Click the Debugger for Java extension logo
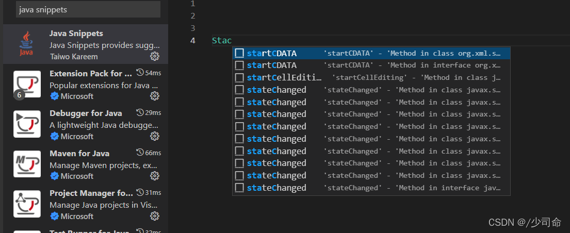The width and height of the screenshot is (570, 233). pyautogui.click(x=27, y=124)
